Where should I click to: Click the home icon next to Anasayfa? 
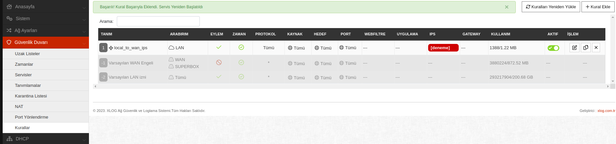9,7
